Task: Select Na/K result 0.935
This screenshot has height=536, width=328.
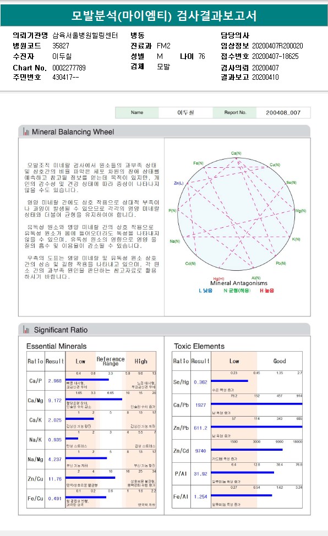Action: 54,440
